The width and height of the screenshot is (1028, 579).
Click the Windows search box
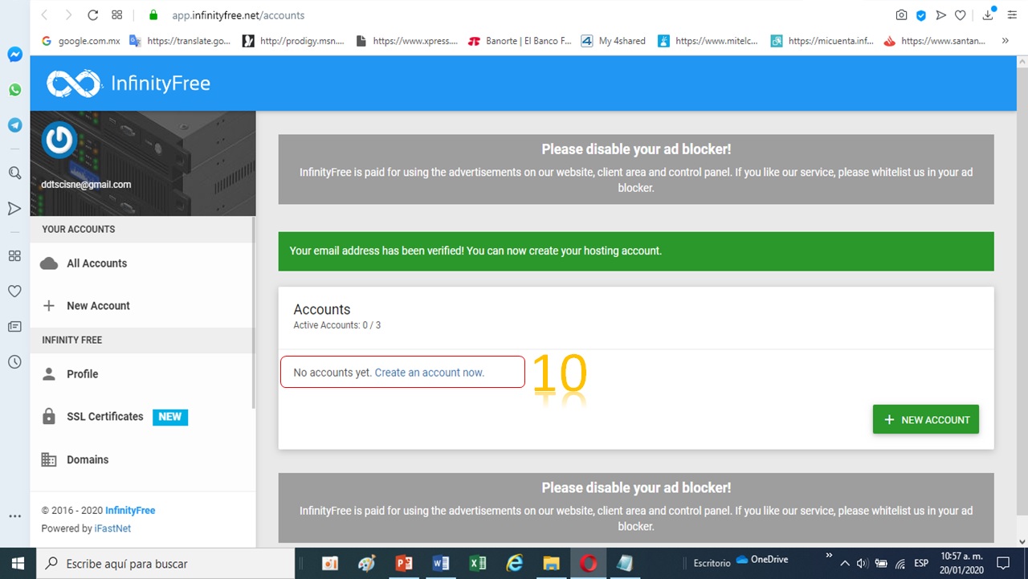pos(167,564)
